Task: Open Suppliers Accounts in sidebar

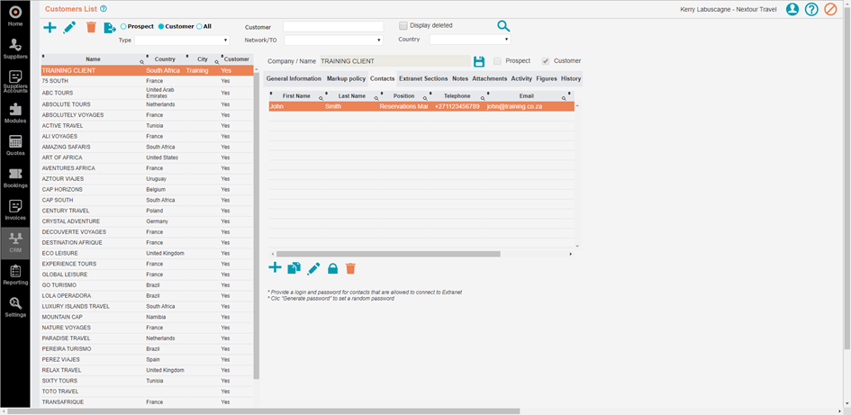Action: tap(15, 81)
